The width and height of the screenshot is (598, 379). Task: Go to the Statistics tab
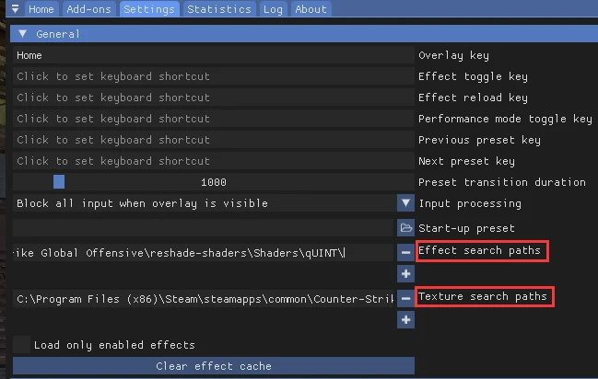click(218, 9)
